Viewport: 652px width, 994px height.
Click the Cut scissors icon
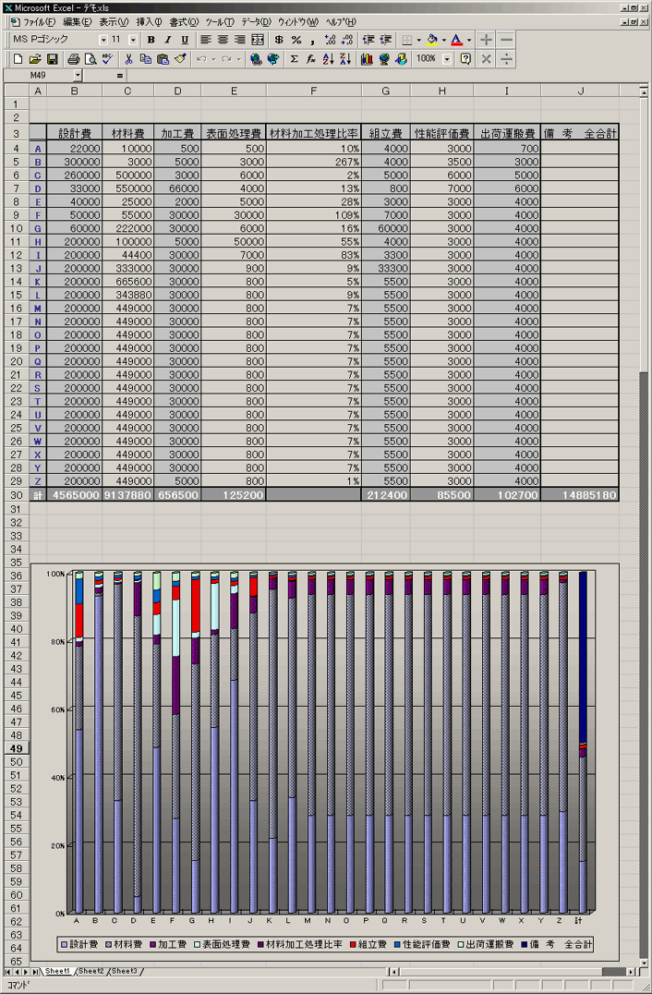[x=128, y=59]
